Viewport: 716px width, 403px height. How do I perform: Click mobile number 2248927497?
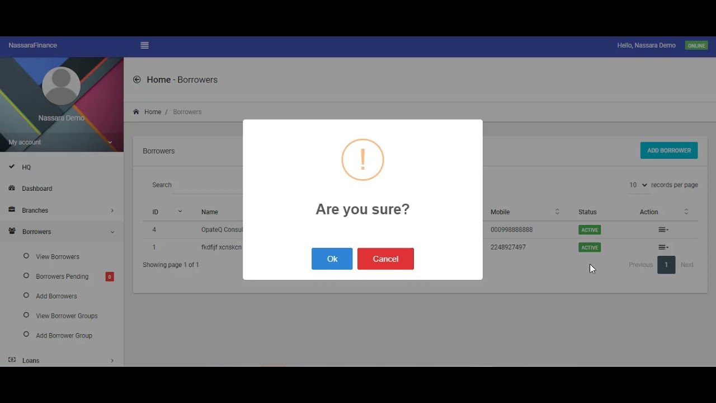click(x=508, y=247)
